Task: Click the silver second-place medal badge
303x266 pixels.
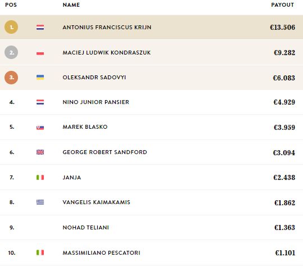Action: [11, 52]
